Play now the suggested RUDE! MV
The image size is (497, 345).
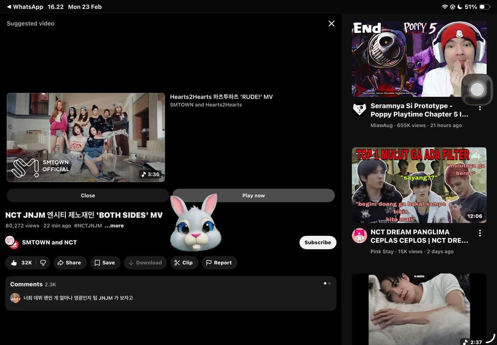[253, 196]
